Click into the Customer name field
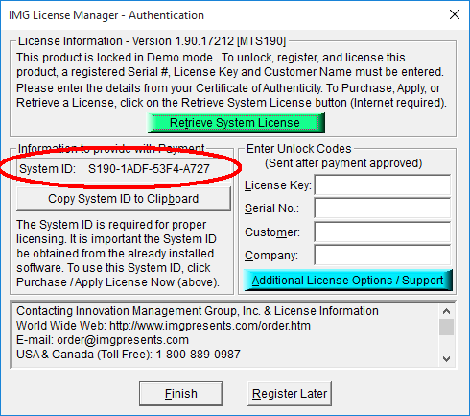 pos(383,232)
